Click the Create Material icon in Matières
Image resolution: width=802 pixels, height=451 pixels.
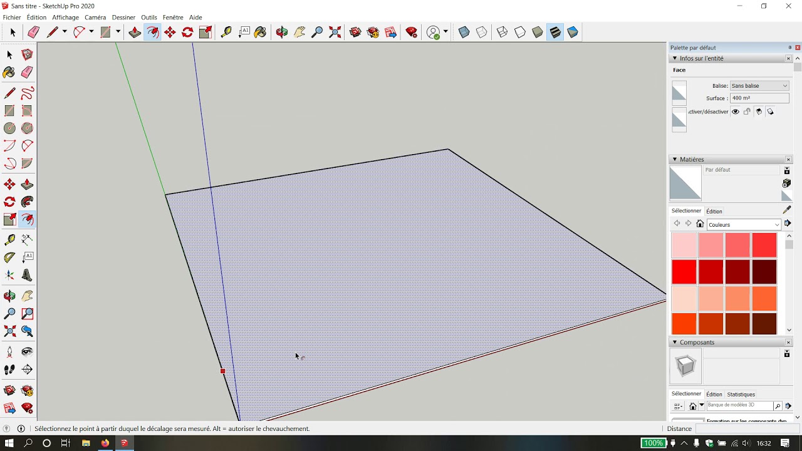point(787,183)
